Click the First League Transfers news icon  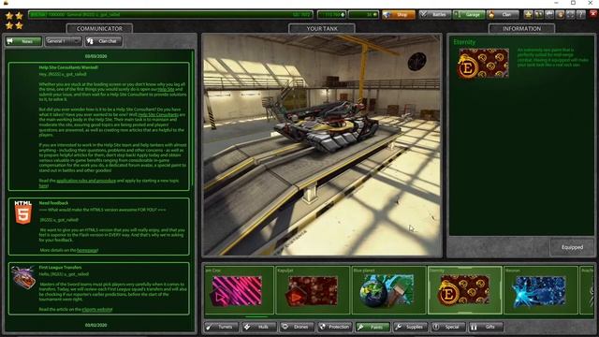click(22, 277)
